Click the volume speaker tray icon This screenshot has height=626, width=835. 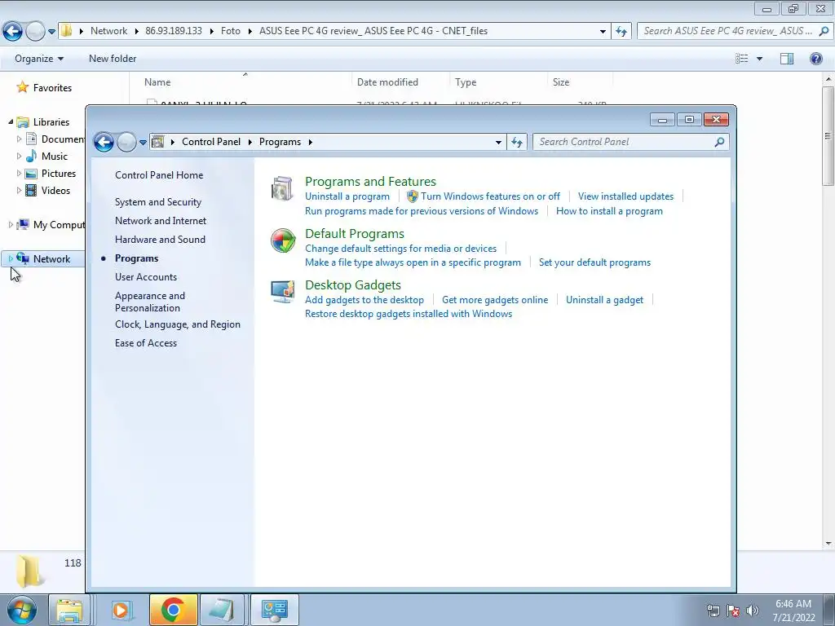(x=752, y=611)
